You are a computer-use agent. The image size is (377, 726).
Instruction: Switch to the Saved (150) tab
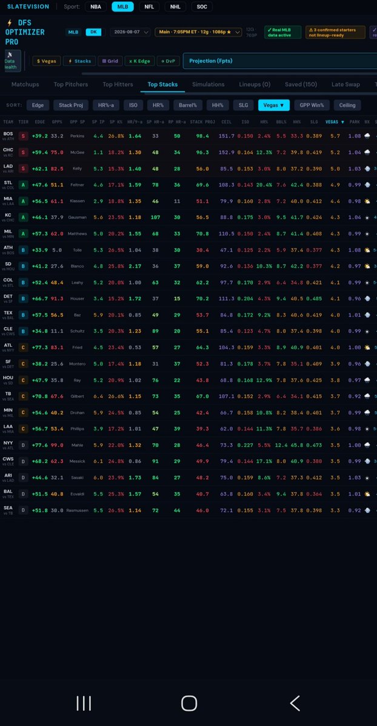coord(301,84)
